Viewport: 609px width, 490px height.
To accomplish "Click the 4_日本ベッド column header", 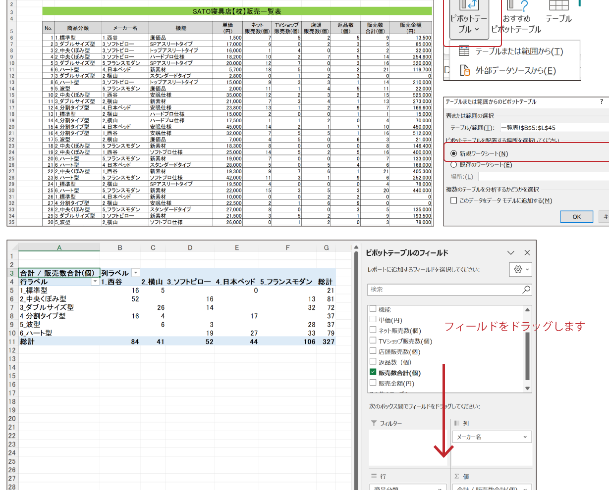I will coord(235,282).
